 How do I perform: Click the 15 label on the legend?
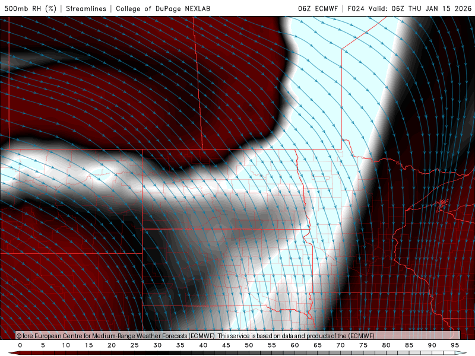click(x=88, y=345)
